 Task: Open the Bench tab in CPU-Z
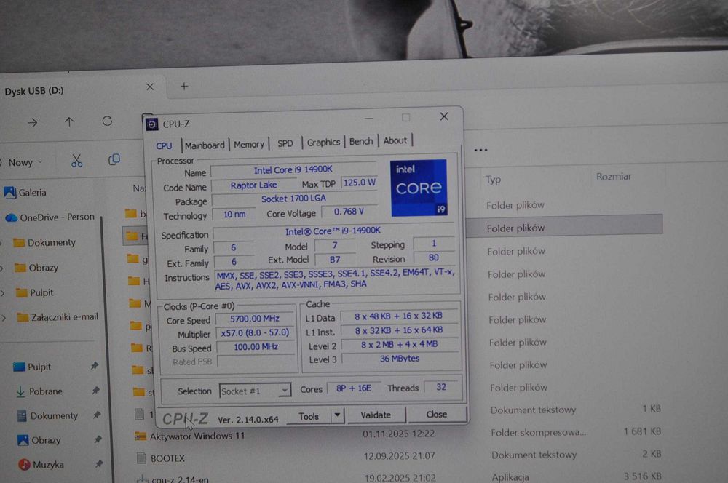[361, 141]
